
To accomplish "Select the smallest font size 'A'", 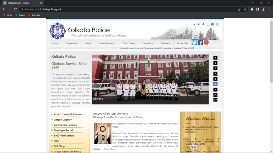I will pyautogui.click(x=194, y=24).
